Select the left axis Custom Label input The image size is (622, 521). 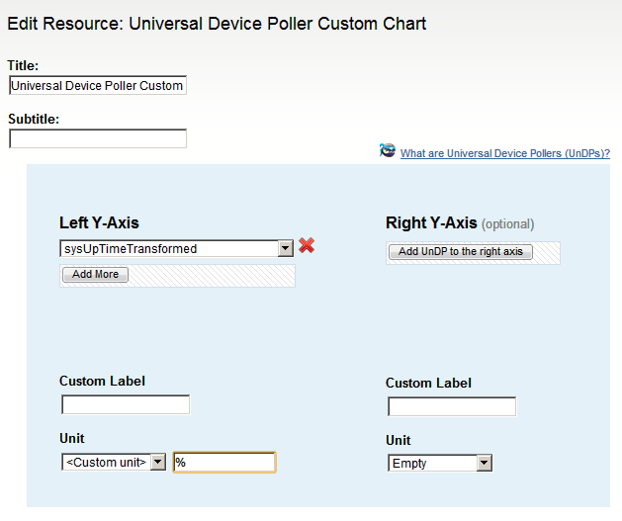126,404
